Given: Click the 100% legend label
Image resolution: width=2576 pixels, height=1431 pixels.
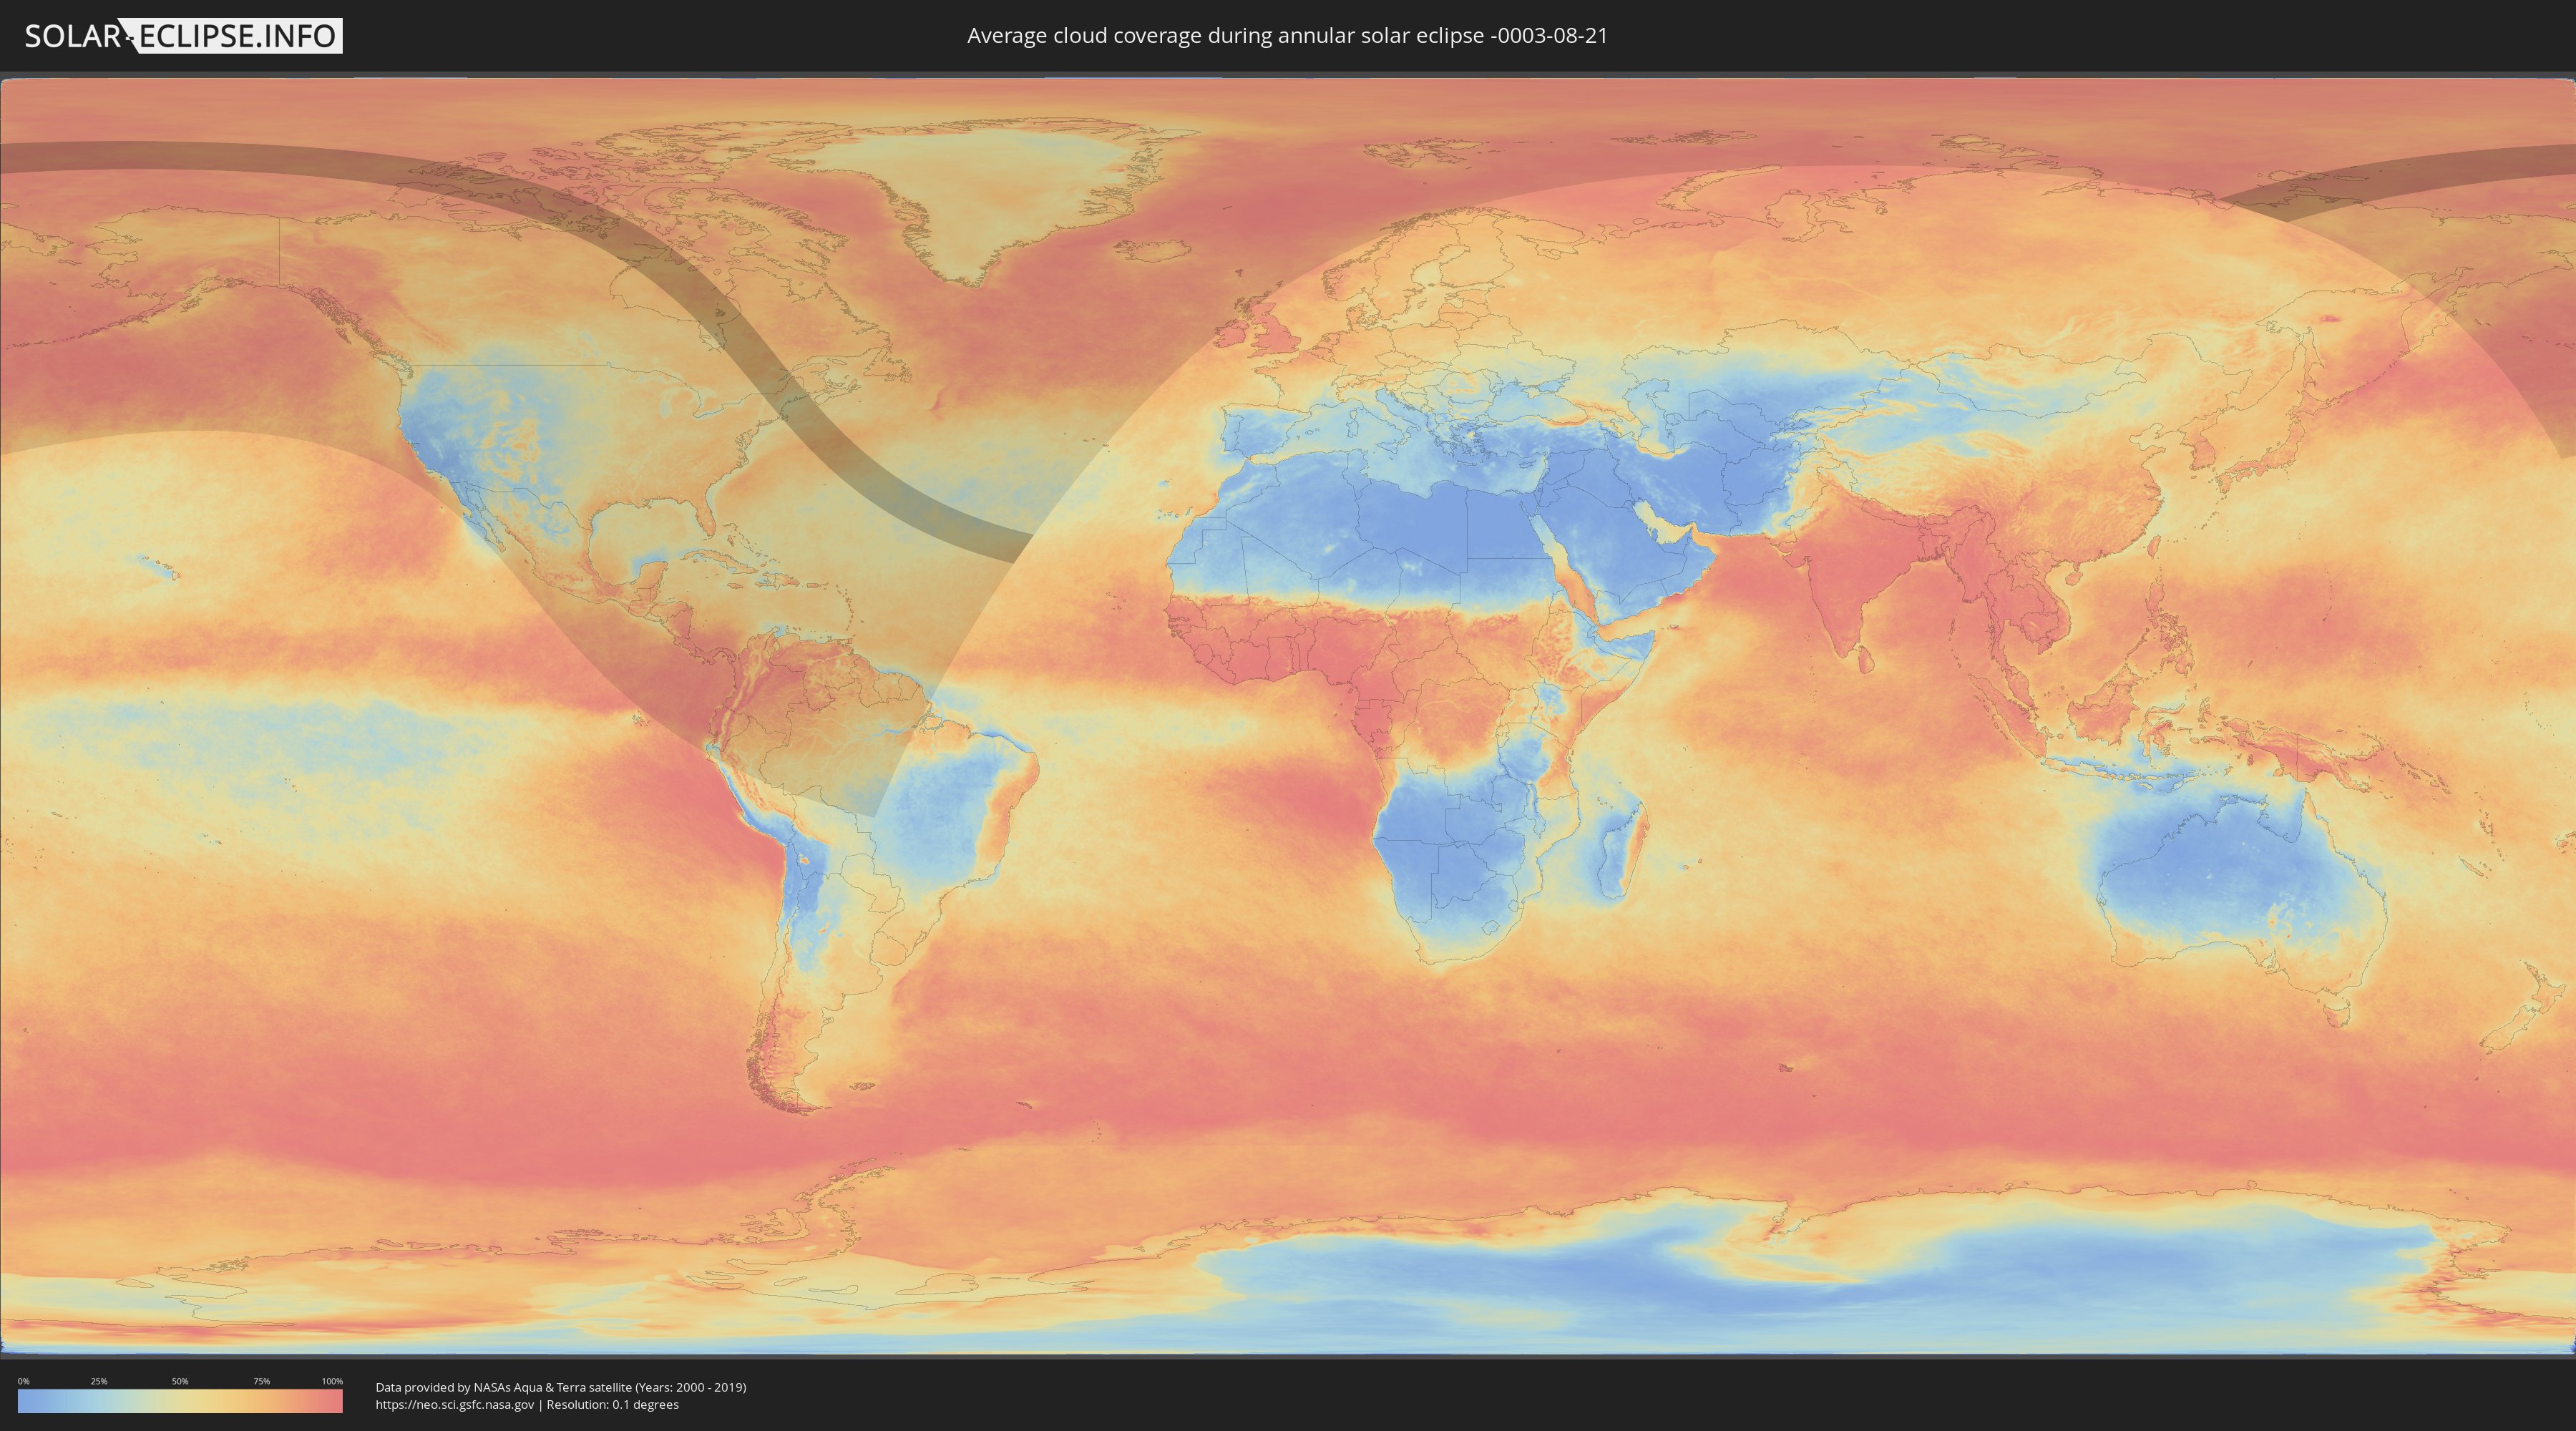Looking at the screenshot, I should [x=332, y=1381].
